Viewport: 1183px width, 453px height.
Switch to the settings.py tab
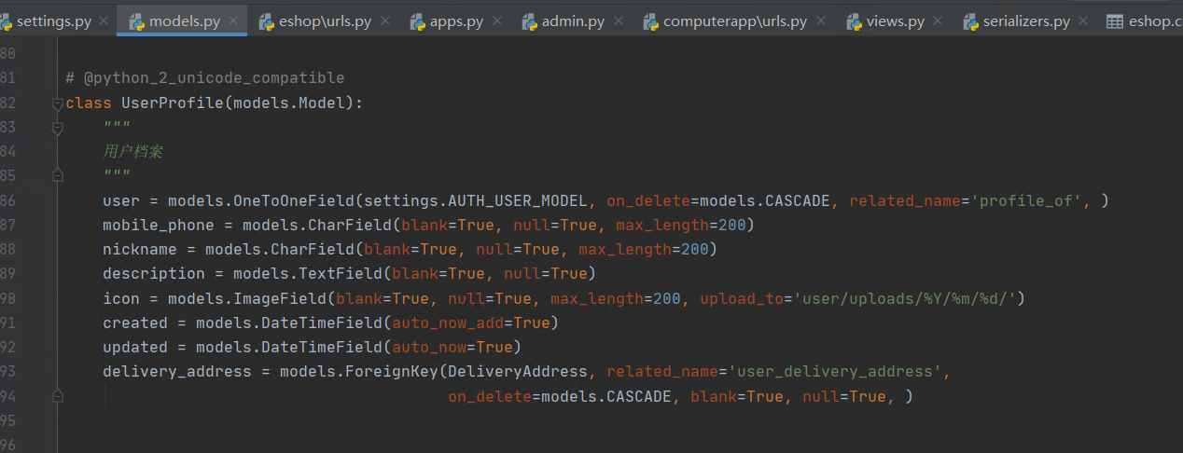[53, 21]
